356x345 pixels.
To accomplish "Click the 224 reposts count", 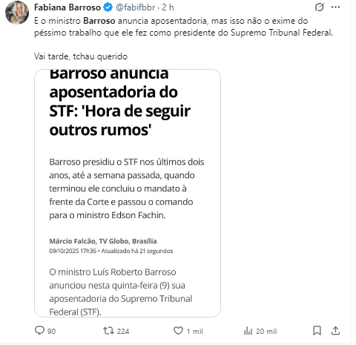I will tap(123, 331).
